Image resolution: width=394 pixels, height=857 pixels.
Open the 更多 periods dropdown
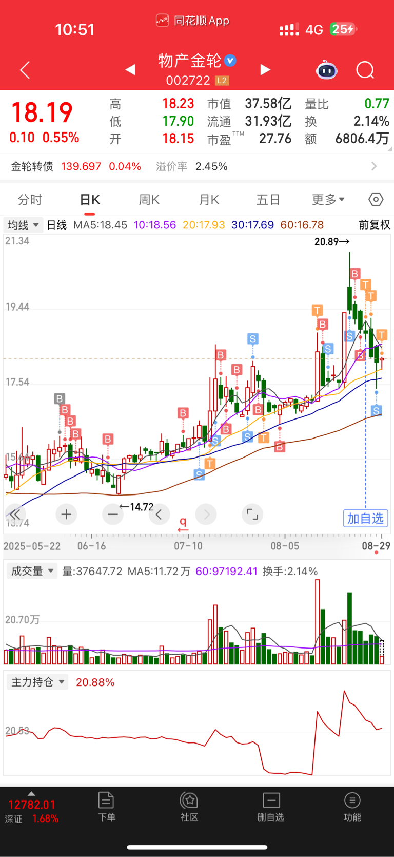(x=328, y=199)
